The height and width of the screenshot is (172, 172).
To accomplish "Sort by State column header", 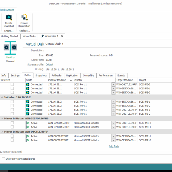I will pos(36,80).
